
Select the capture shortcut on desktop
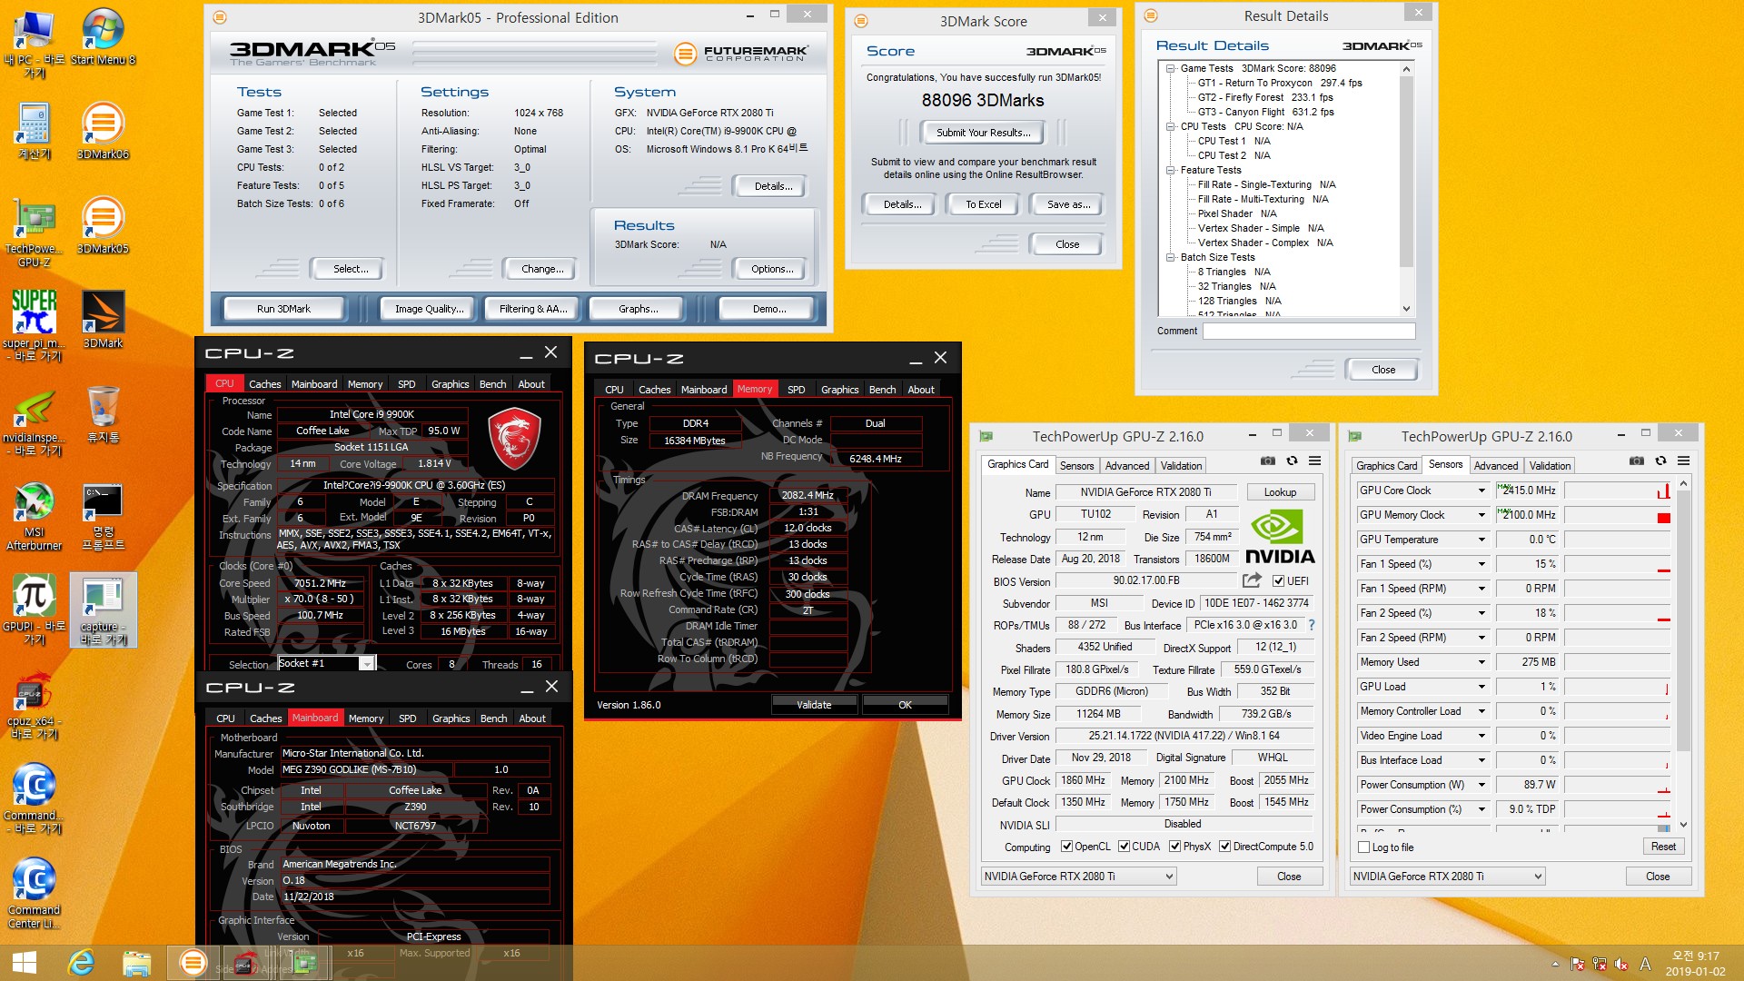(x=103, y=610)
